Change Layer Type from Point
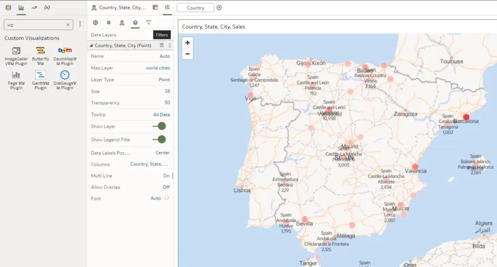The image size is (497, 267). point(164,80)
